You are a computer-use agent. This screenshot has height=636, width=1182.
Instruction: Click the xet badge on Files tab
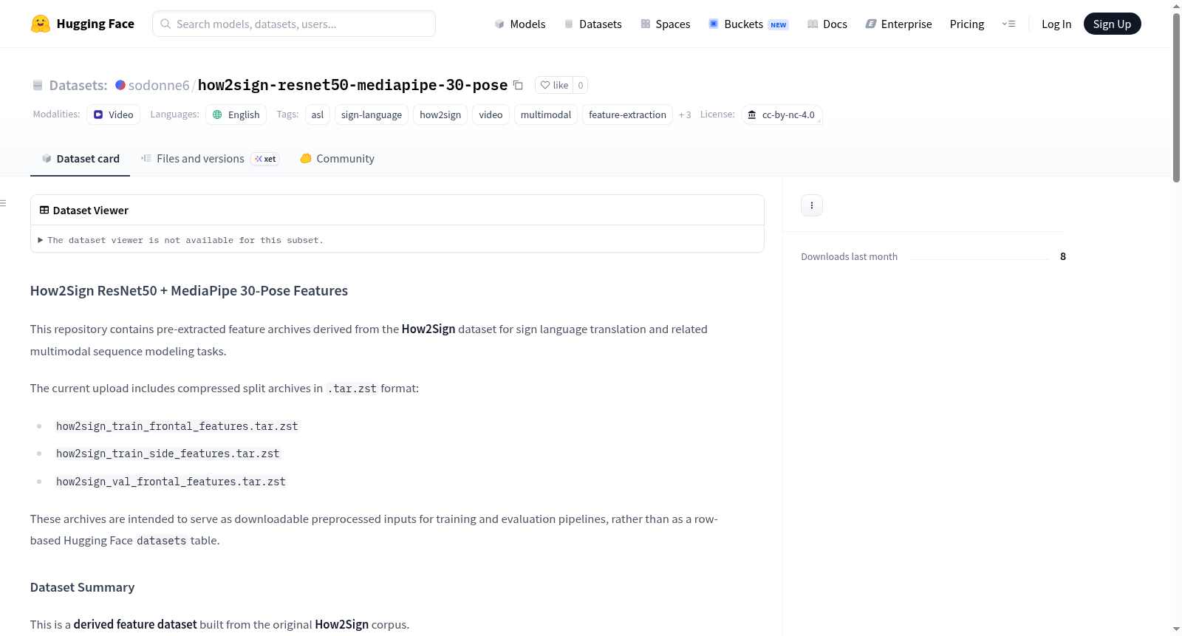point(265,159)
